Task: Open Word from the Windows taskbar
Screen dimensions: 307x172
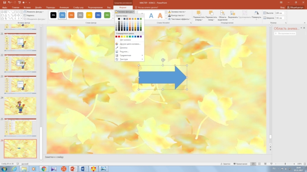Action: coord(83,169)
